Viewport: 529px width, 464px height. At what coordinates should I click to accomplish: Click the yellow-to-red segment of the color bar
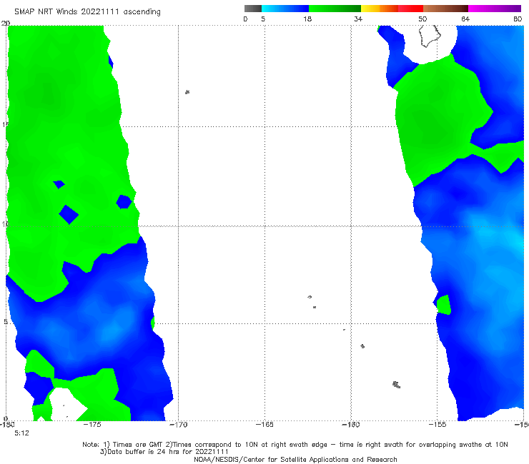click(392, 9)
